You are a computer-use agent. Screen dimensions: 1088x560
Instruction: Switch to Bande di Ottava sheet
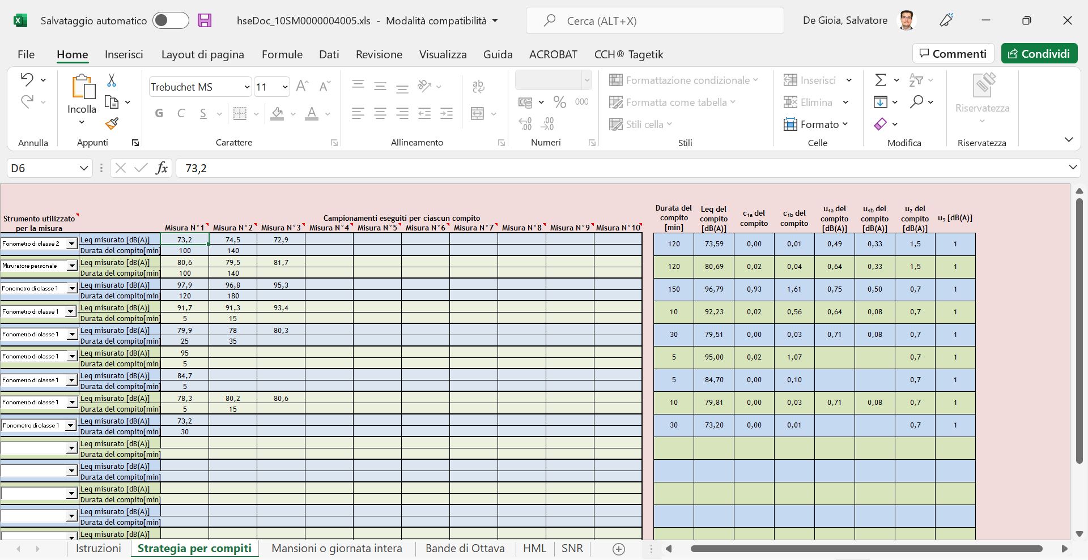(465, 548)
